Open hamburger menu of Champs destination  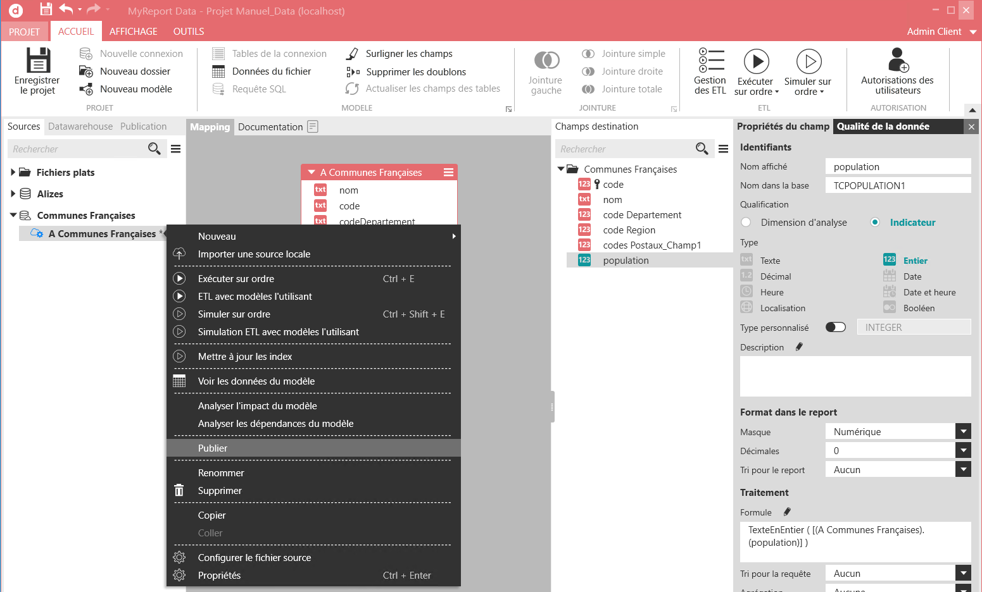tap(723, 149)
